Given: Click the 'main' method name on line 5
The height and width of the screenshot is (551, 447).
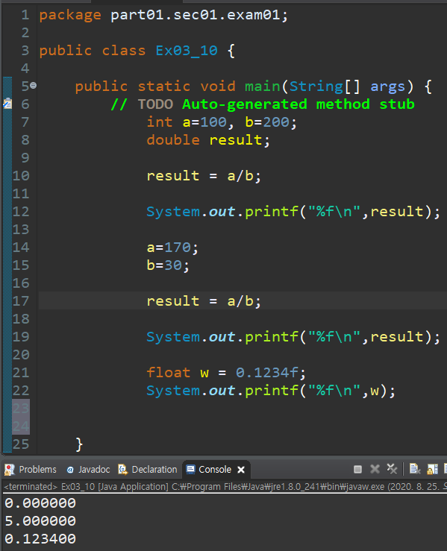Looking at the screenshot, I should tap(263, 86).
